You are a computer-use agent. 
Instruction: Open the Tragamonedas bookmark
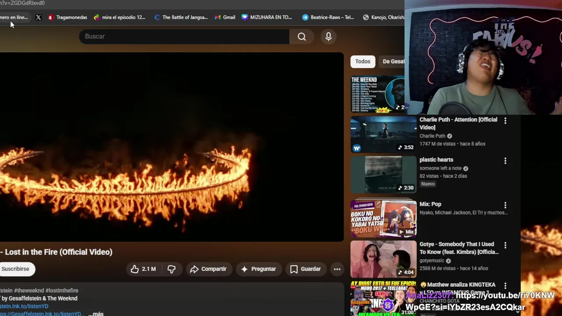[68, 18]
